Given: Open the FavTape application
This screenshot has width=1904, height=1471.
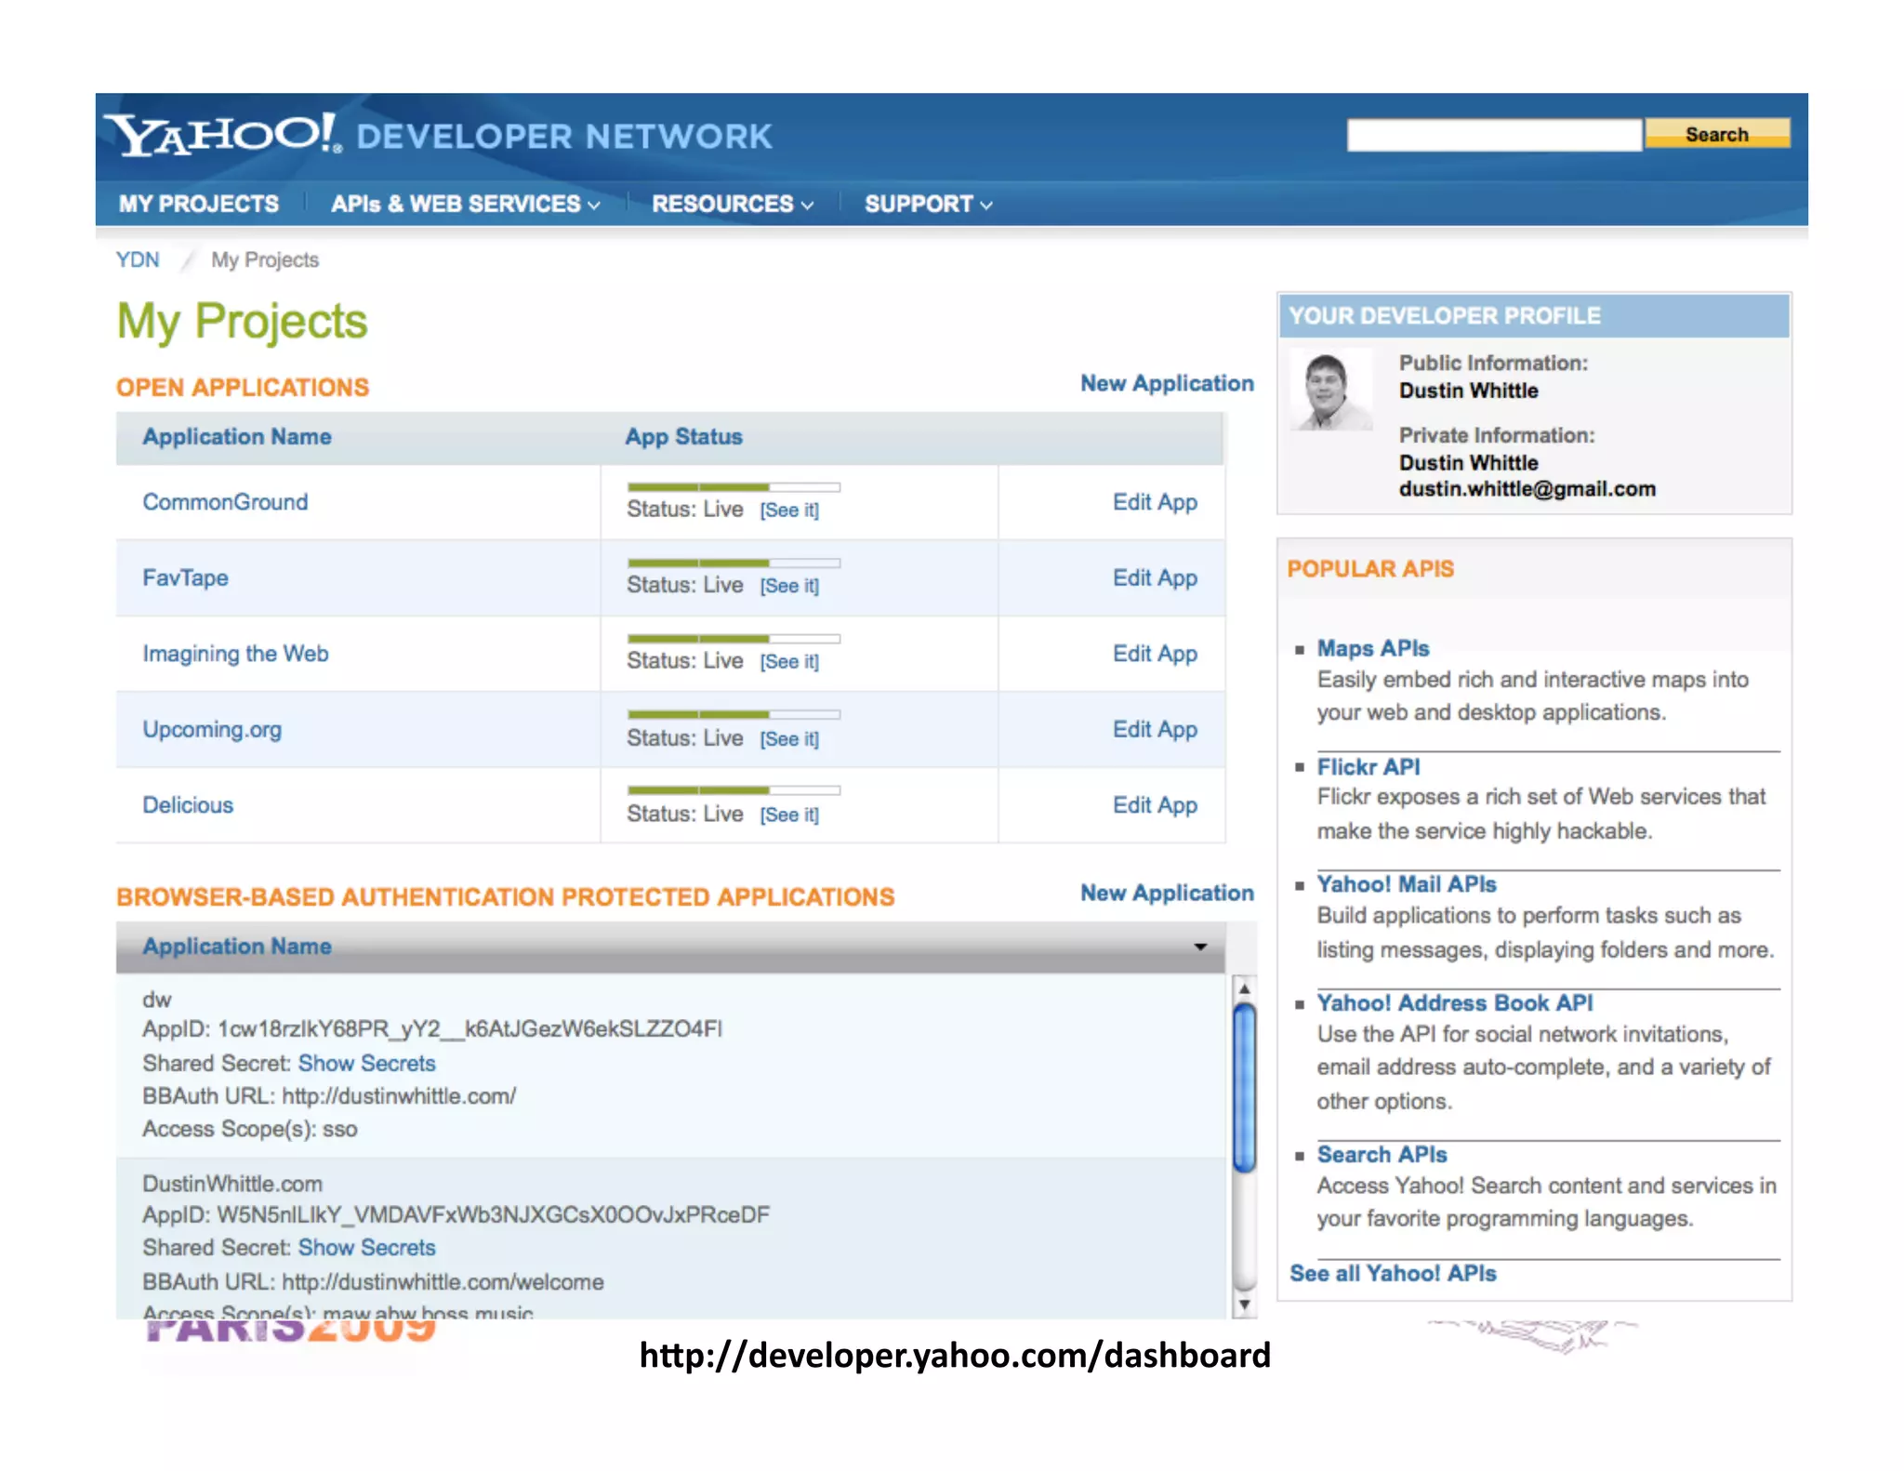Looking at the screenshot, I should [185, 578].
